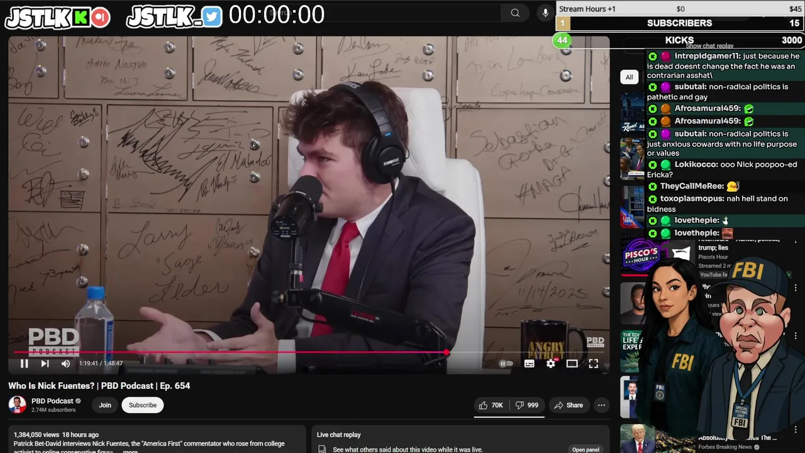Click Show chat replay

click(709, 46)
